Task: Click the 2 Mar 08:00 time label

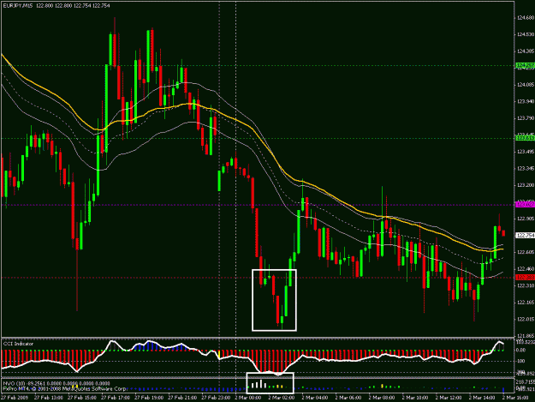Action: [382, 398]
